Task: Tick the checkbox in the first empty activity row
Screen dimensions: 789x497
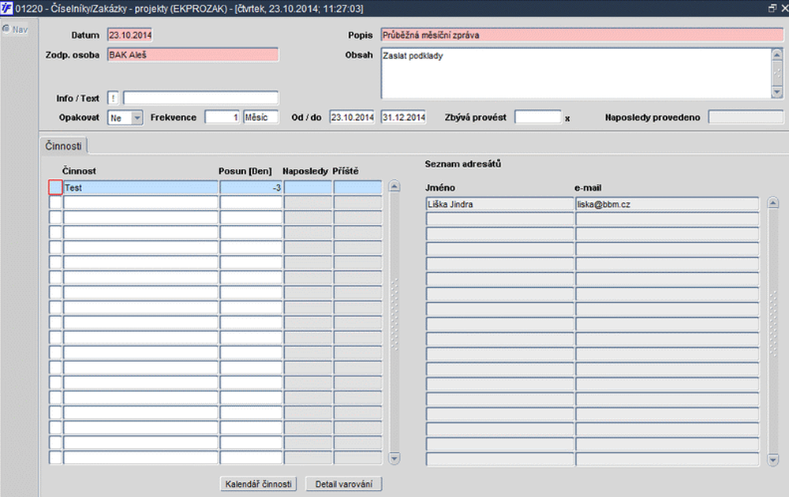Action: click(55, 203)
